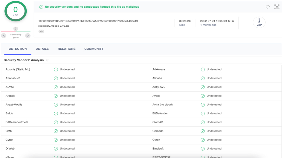Click the green check icon in banner
The height and width of the screenshot is (158, 282).
coord(41,7)
